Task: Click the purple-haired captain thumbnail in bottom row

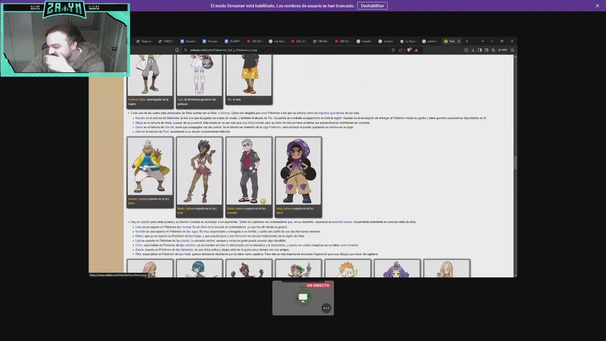Action: tap(397, 269)
